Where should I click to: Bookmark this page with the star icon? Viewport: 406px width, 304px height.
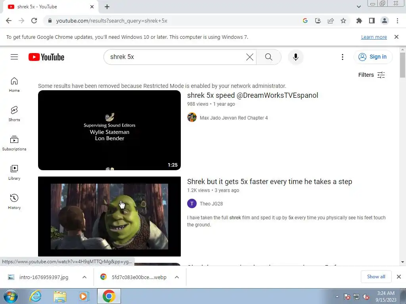(x=343, y=21)
